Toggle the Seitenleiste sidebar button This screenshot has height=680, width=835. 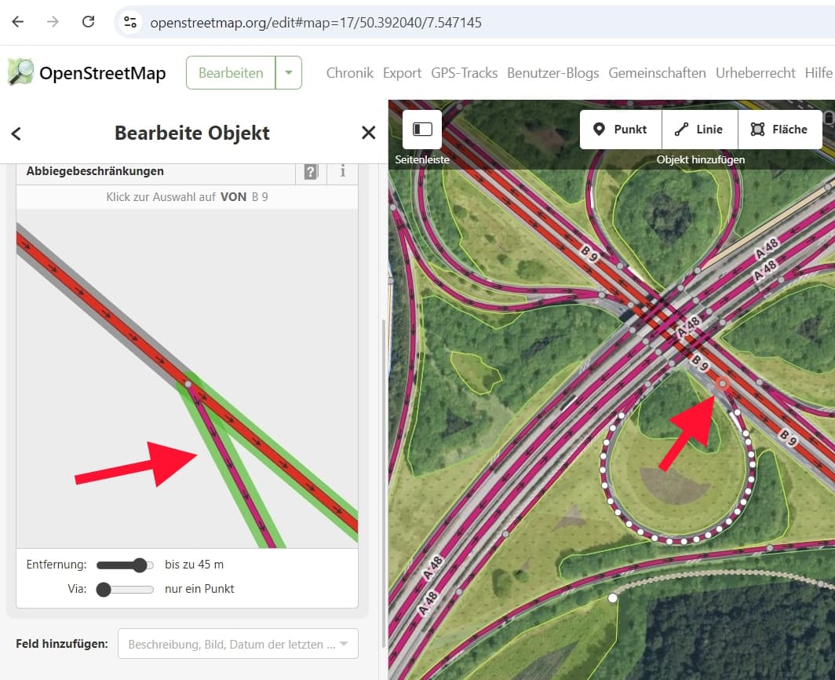422,130
